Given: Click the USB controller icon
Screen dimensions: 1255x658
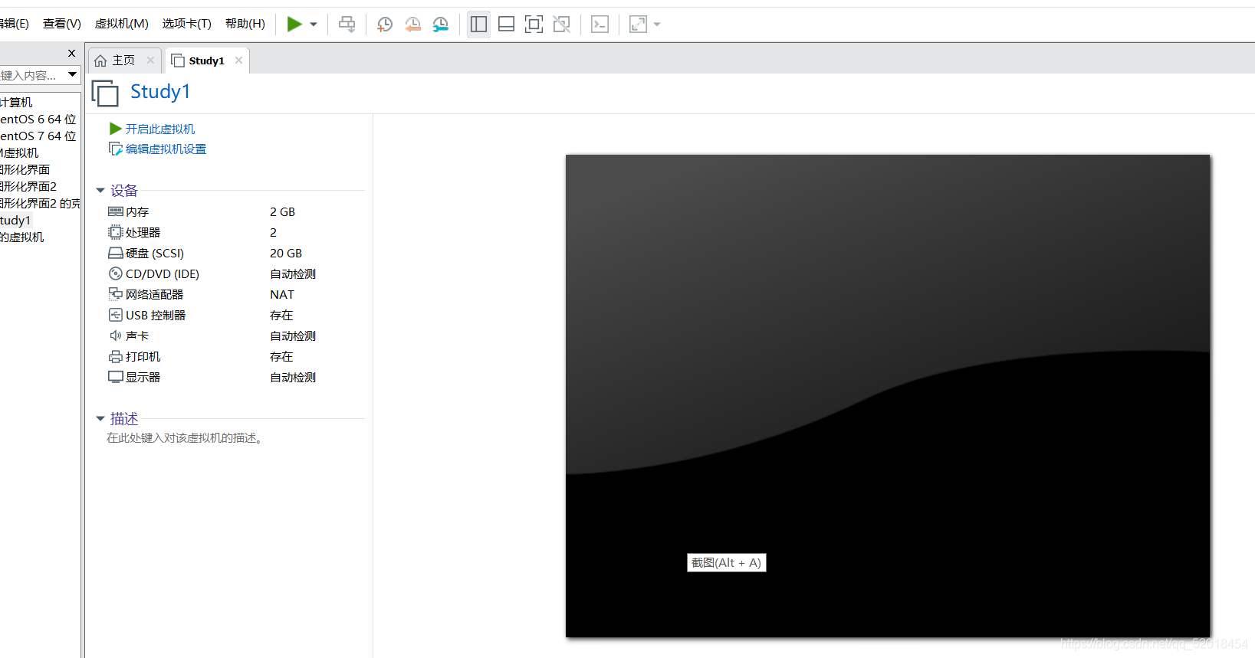Looking at the screenshot, I should point(116,315).
